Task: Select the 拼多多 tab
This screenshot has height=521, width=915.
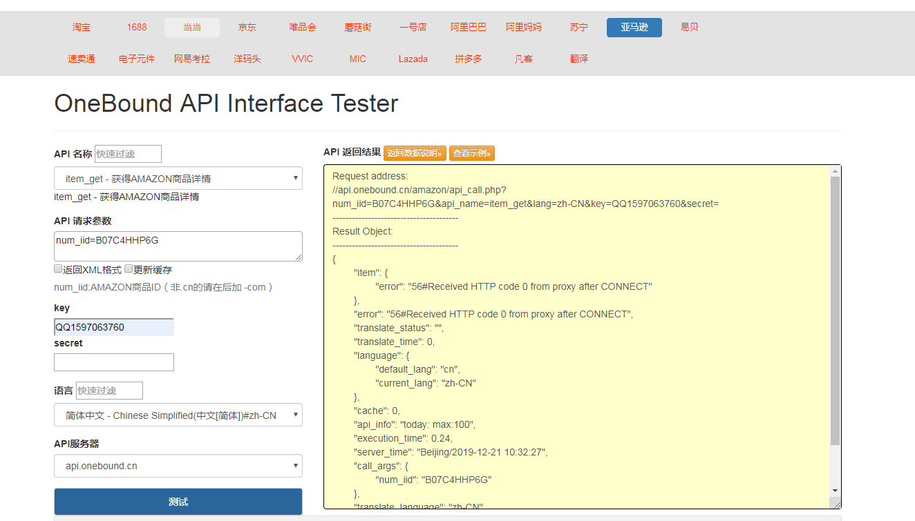Action: [x=469, y=59]
